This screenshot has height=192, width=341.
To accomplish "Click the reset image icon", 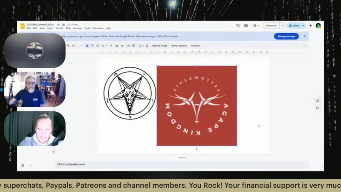I will coord(147,46).
